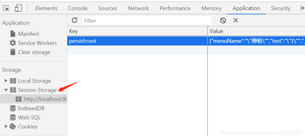Screen dimensions: 305x136
Task: Switch to the Console tab
Action: [x=78, y=8]
